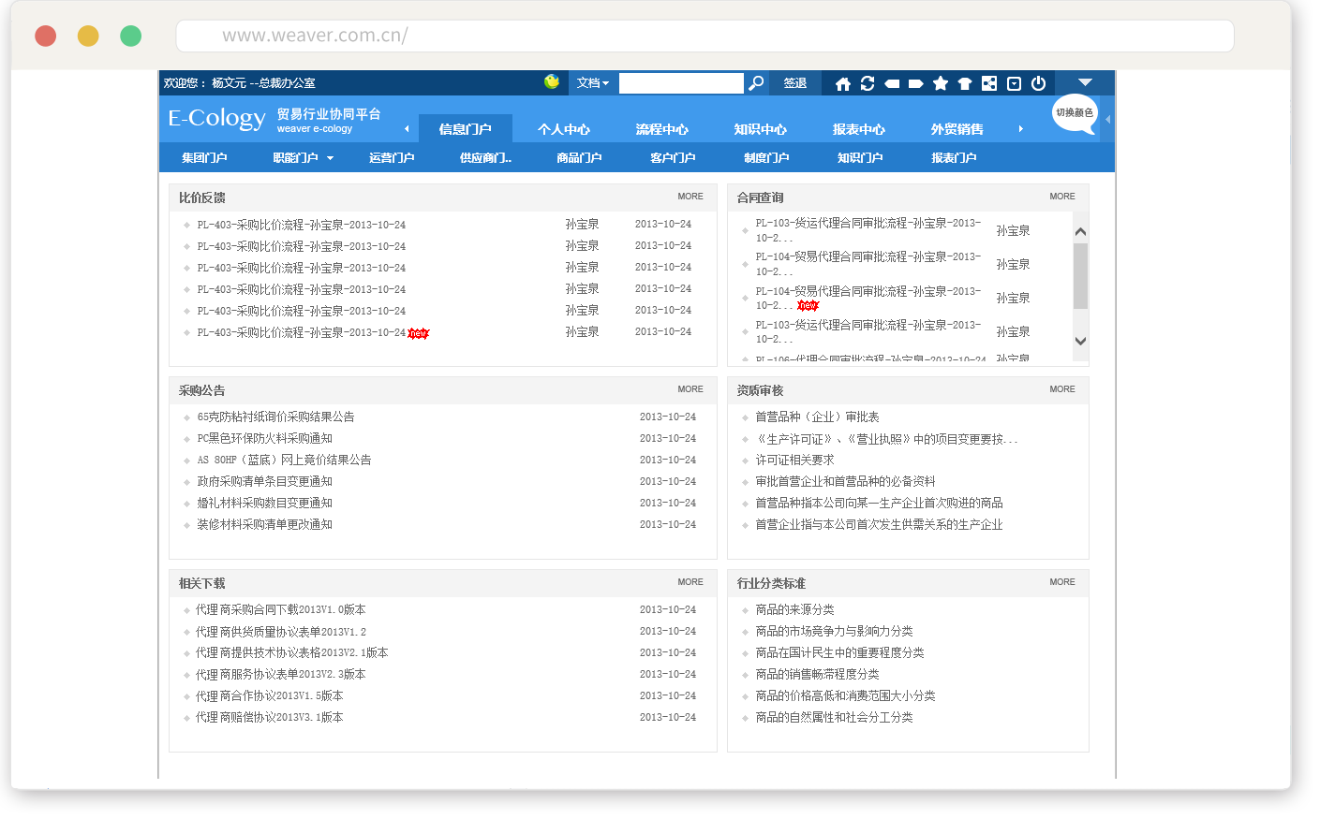
Task: Click the star favorites icon
Action: [x=941, y=84]
